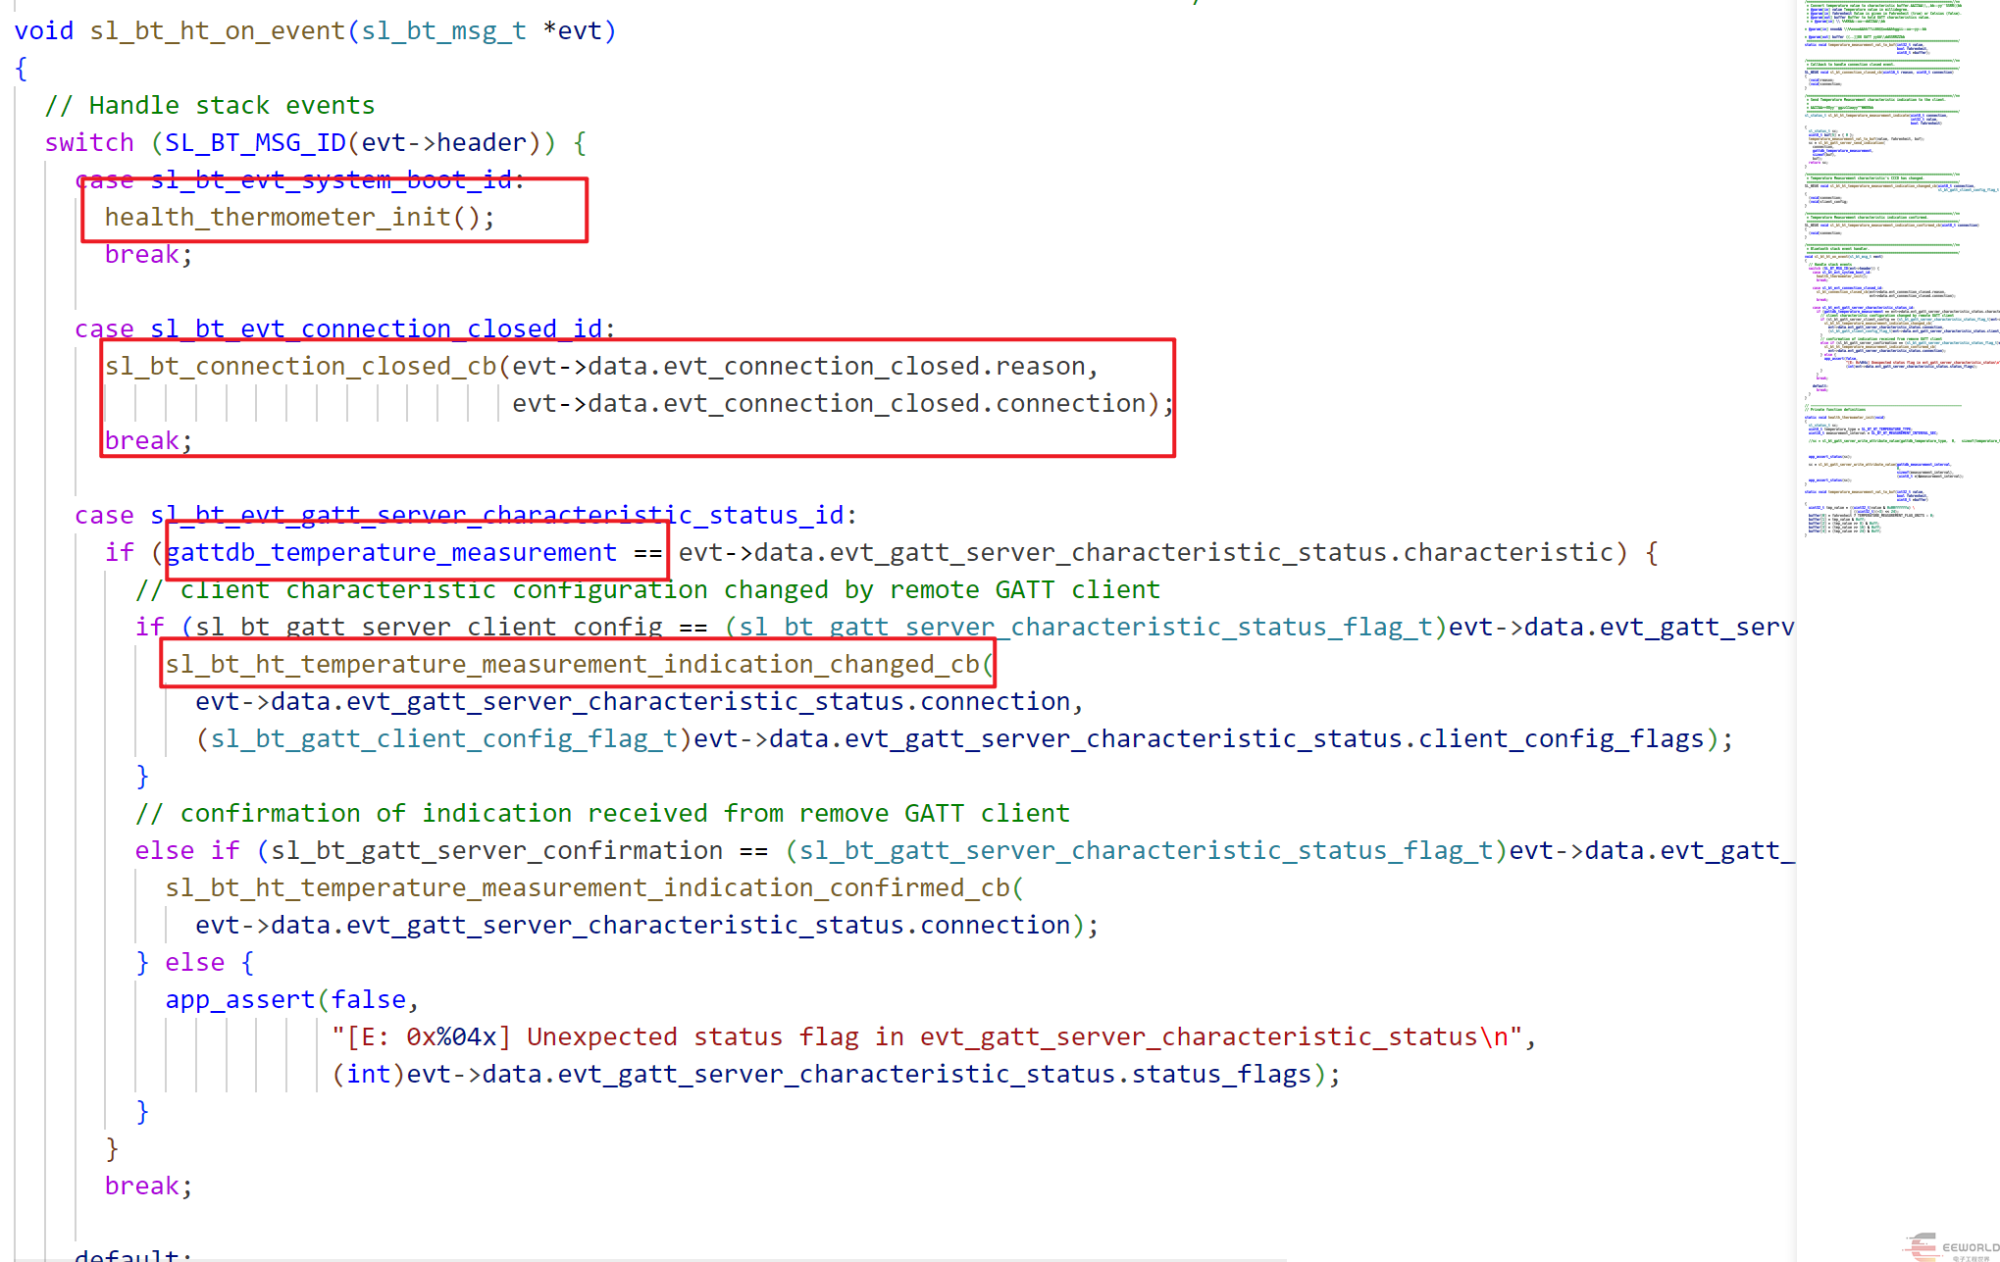Click the sl_bt_gatt_client_config_flag_t cast
The image size is (2000, 1262).
click(x=444, y=739)
